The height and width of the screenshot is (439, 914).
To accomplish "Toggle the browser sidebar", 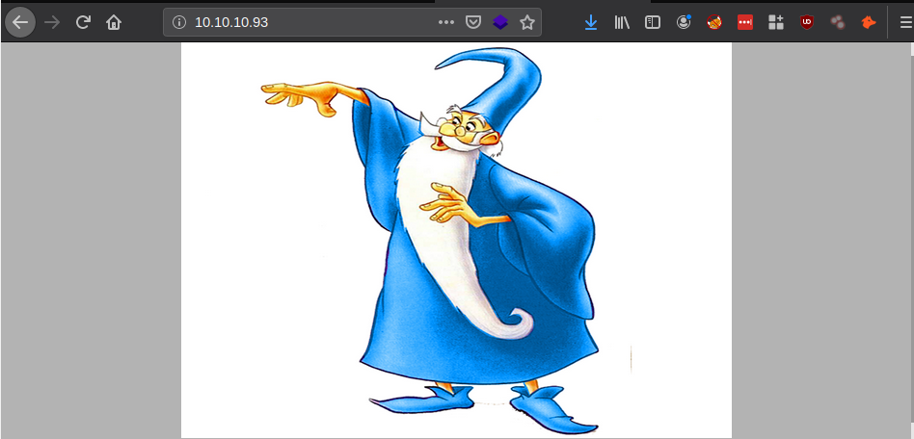I will click(653, 23).
